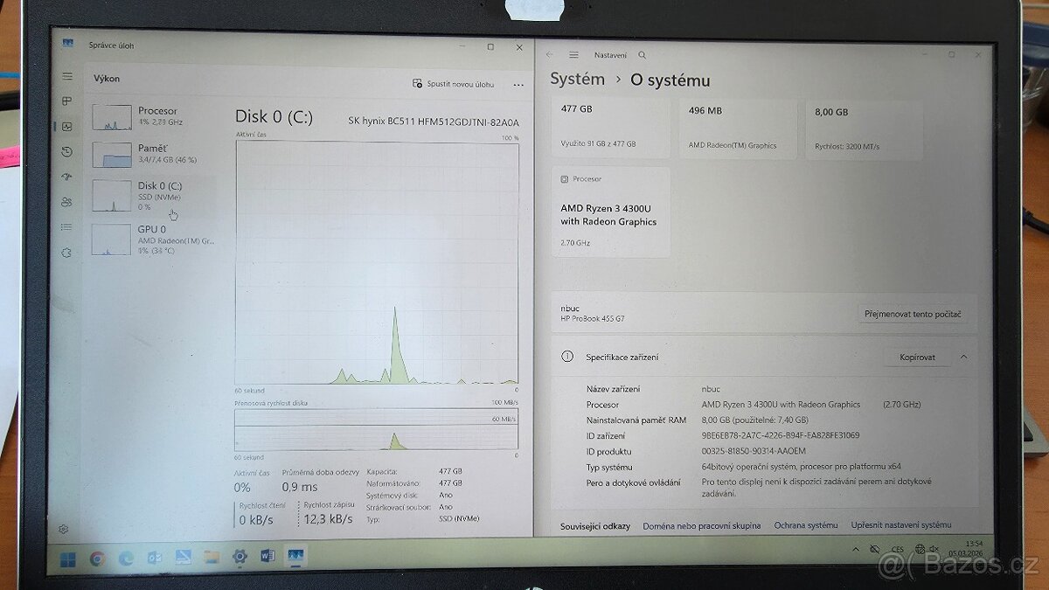Open the taskbar app icon left of File Explorer
Viewport: 1049px width, 590px height.
click(x=183, y=557)
